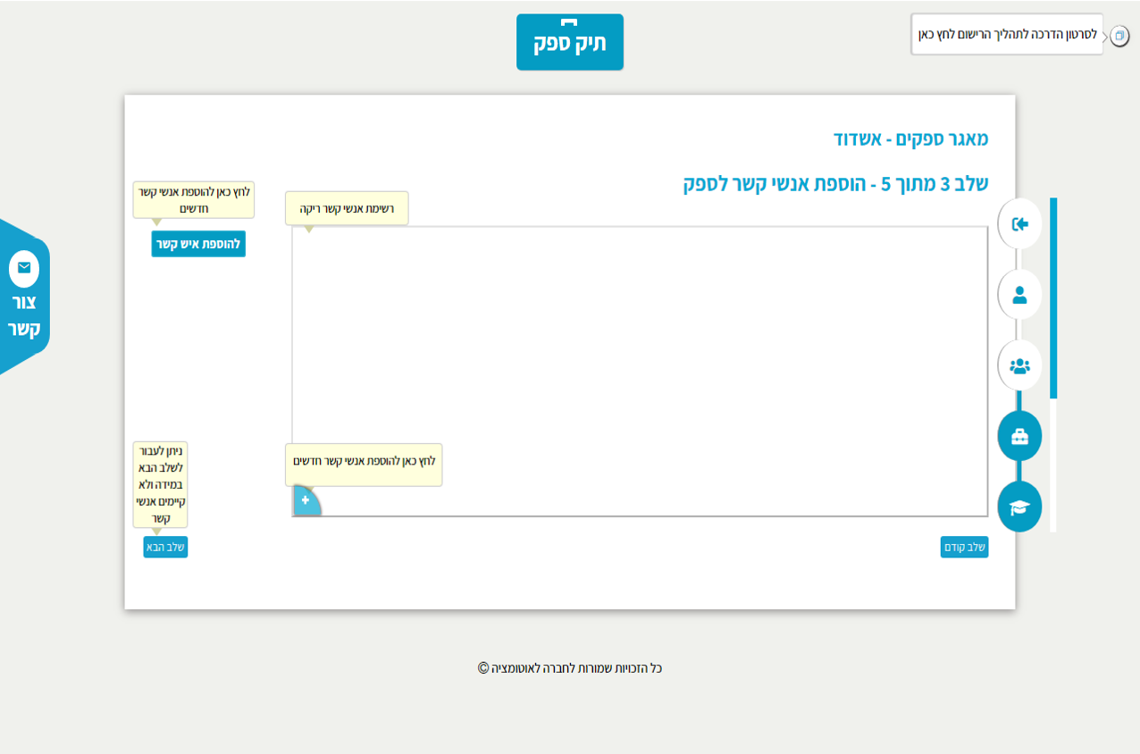Go to the briefcase step icon
Screen dimensions: 1140x754
[1019, 436]
